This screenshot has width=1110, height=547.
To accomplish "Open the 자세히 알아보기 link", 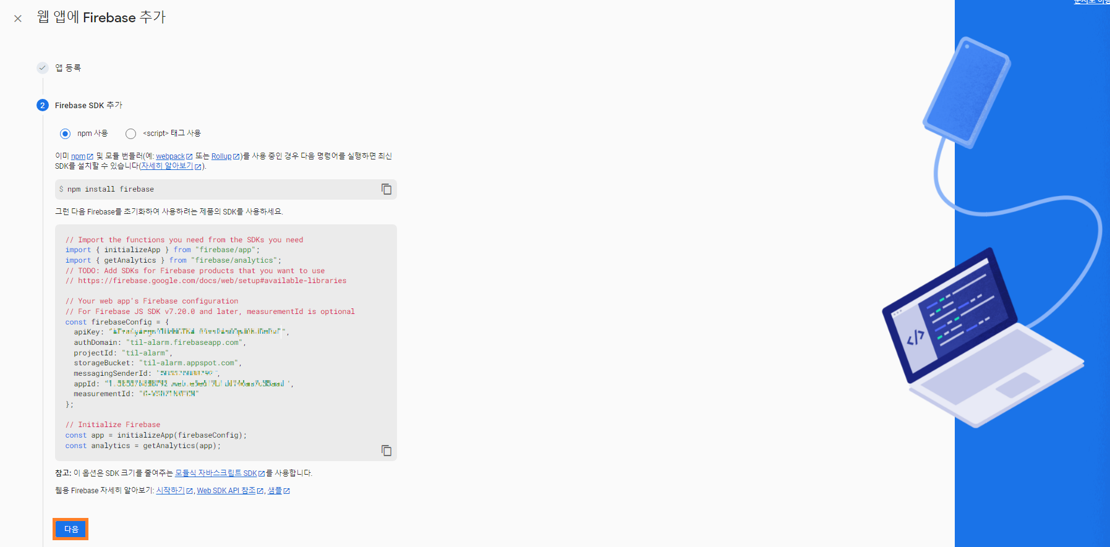I will [167, 166].
